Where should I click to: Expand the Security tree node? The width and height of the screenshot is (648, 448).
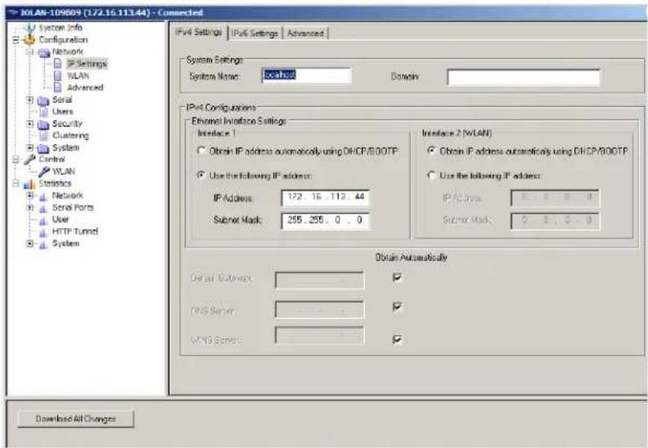click(29, 123)
